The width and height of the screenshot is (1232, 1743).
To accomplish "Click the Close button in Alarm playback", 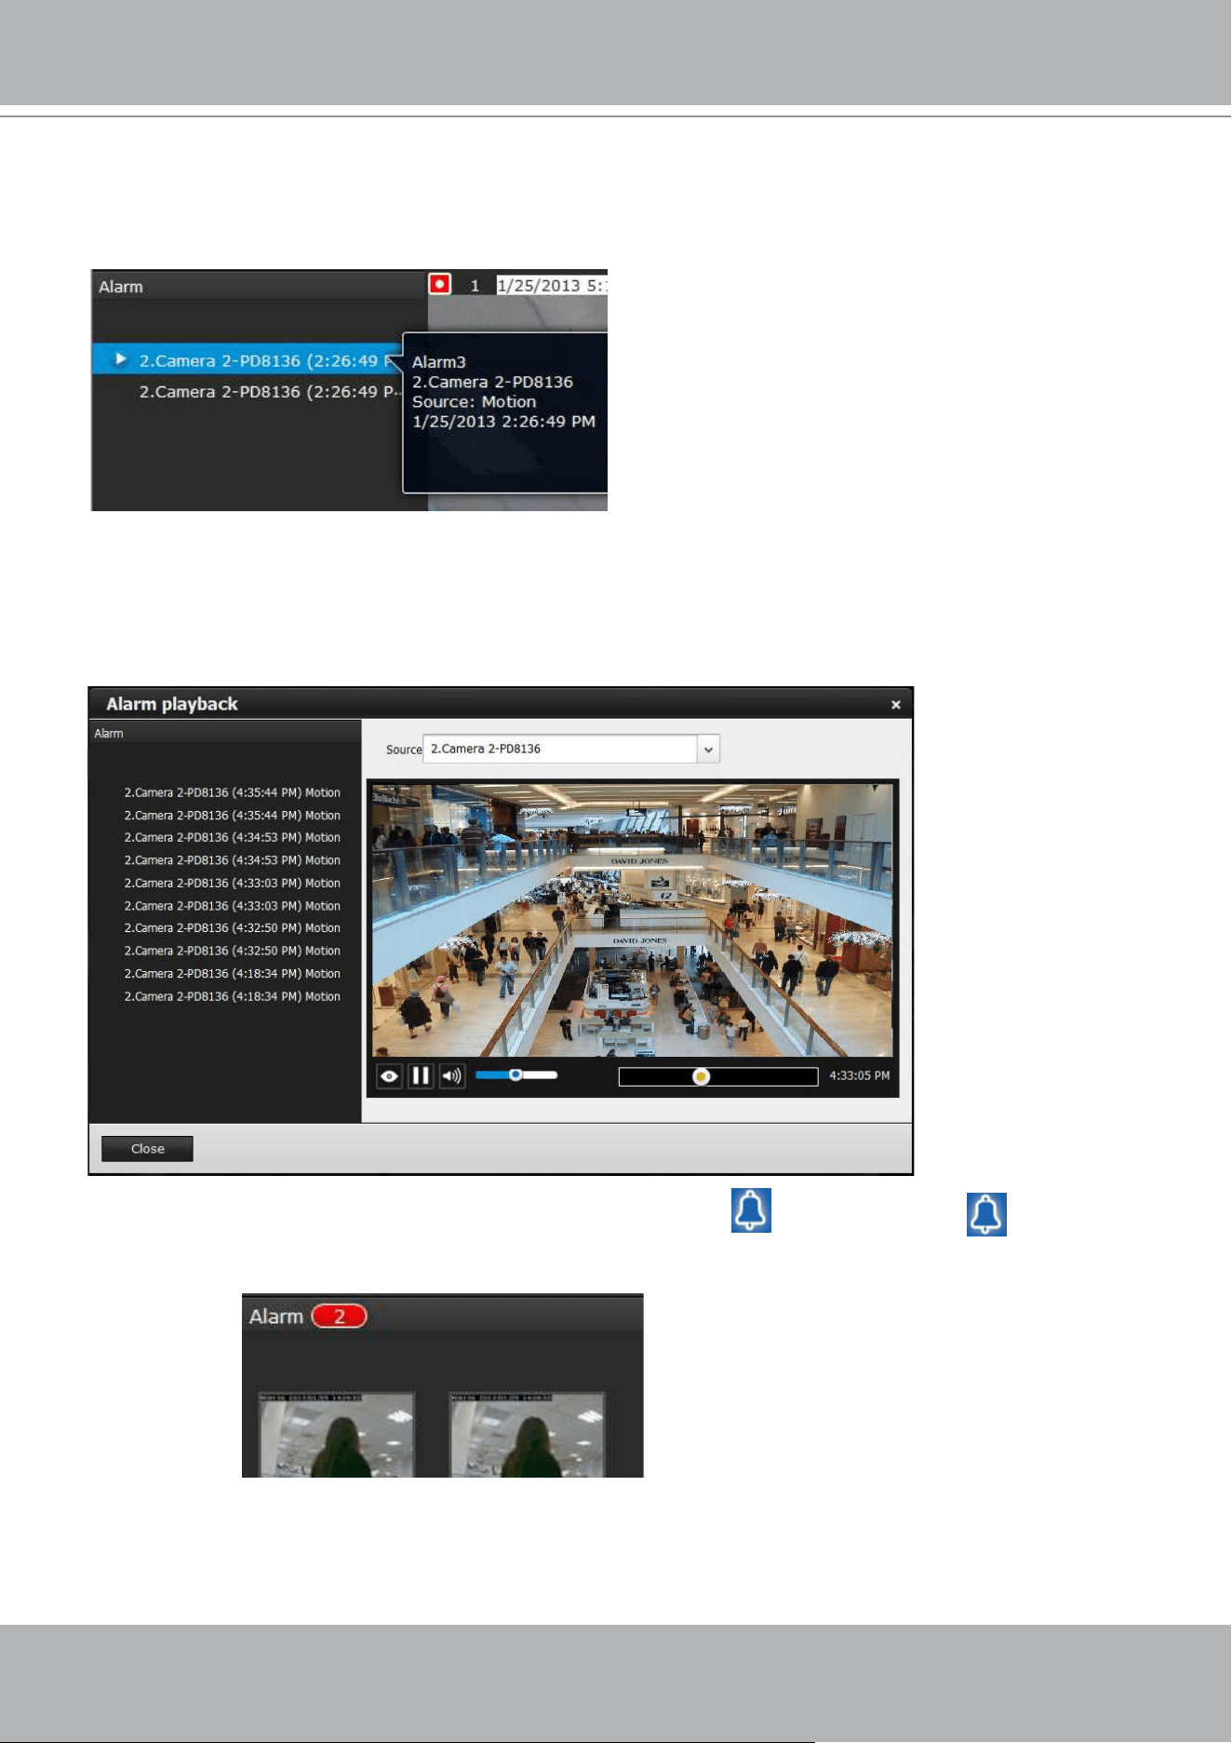I will click(147, 1149).
